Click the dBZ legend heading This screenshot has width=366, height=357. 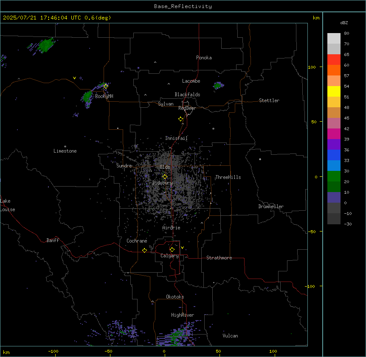coord(344,22)
